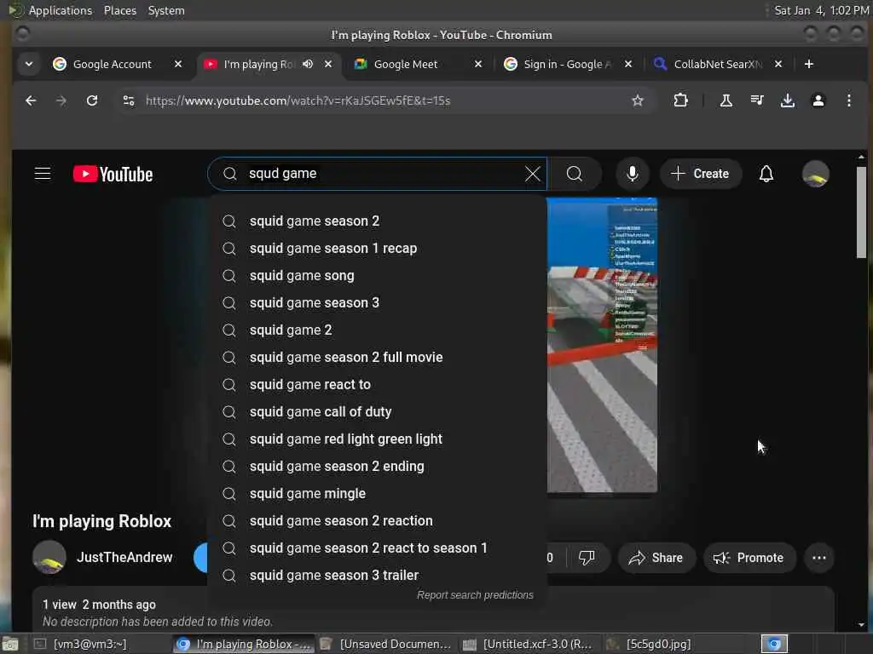Choose squid game song suggestion
Viewport: 873px width, 654px height.
click(x=378, y=275)
